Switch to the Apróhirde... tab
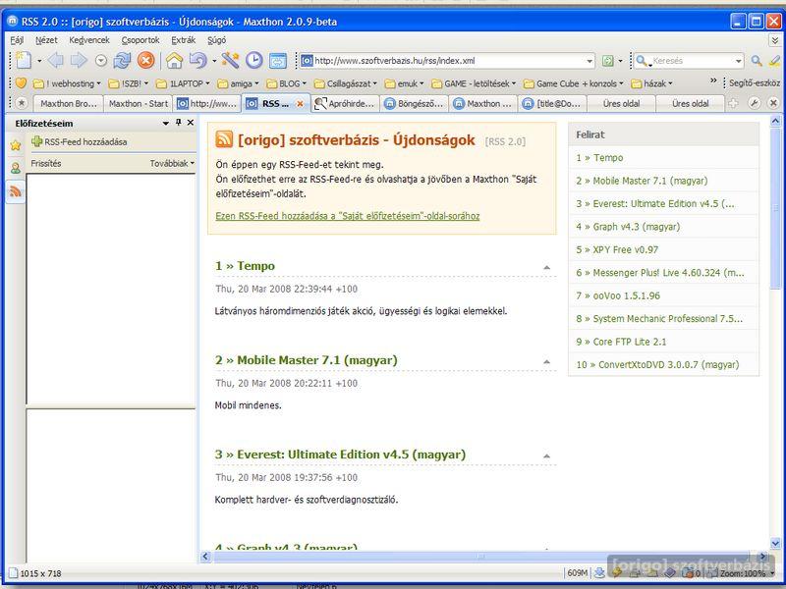 click(345, 104)
